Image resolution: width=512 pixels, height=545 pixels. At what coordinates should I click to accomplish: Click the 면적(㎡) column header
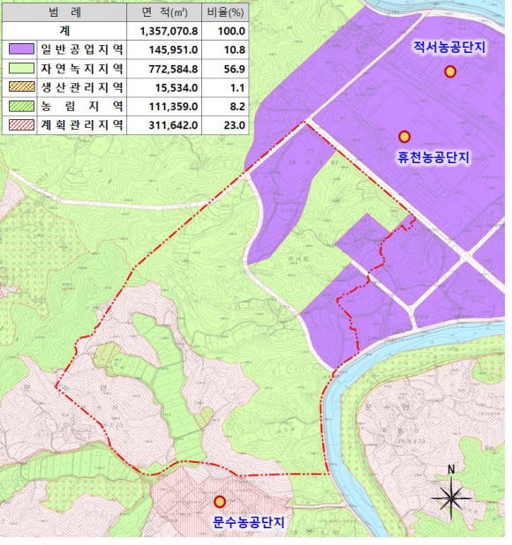pyautogui.click(x=164, y=12)
